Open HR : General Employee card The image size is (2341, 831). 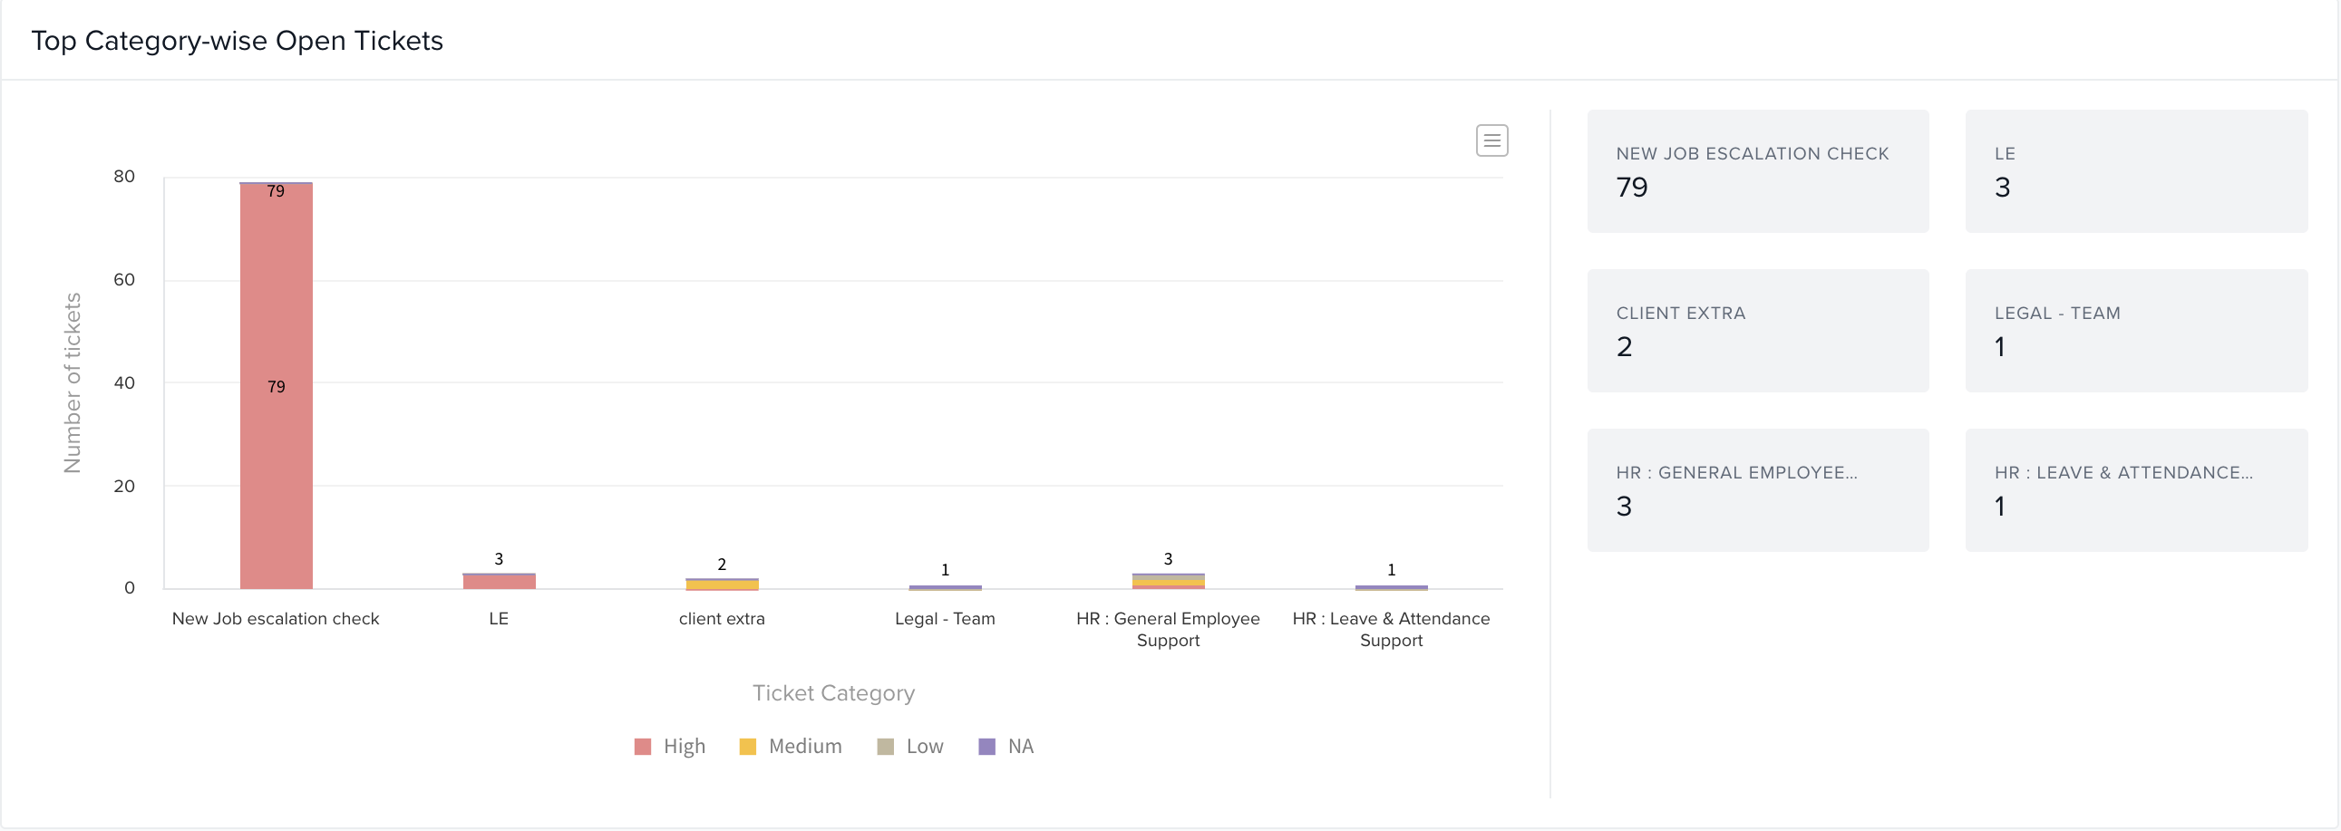coord(1757,490)
